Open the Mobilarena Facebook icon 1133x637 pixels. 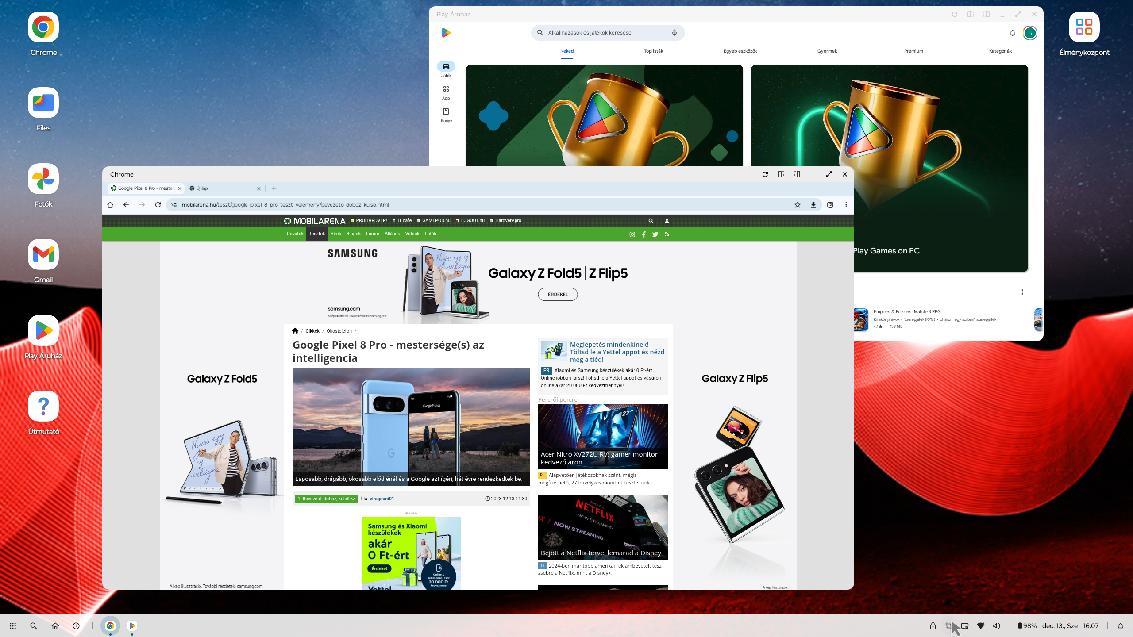[644, 234]
